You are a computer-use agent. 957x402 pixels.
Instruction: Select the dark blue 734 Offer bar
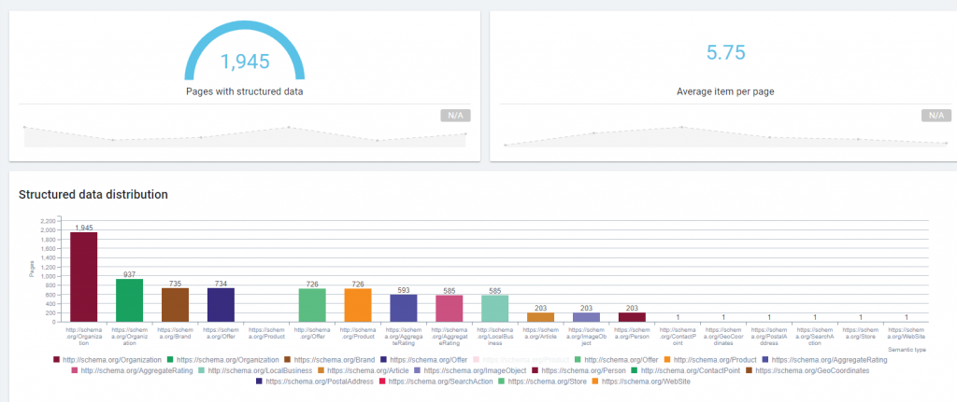[221, 305]
